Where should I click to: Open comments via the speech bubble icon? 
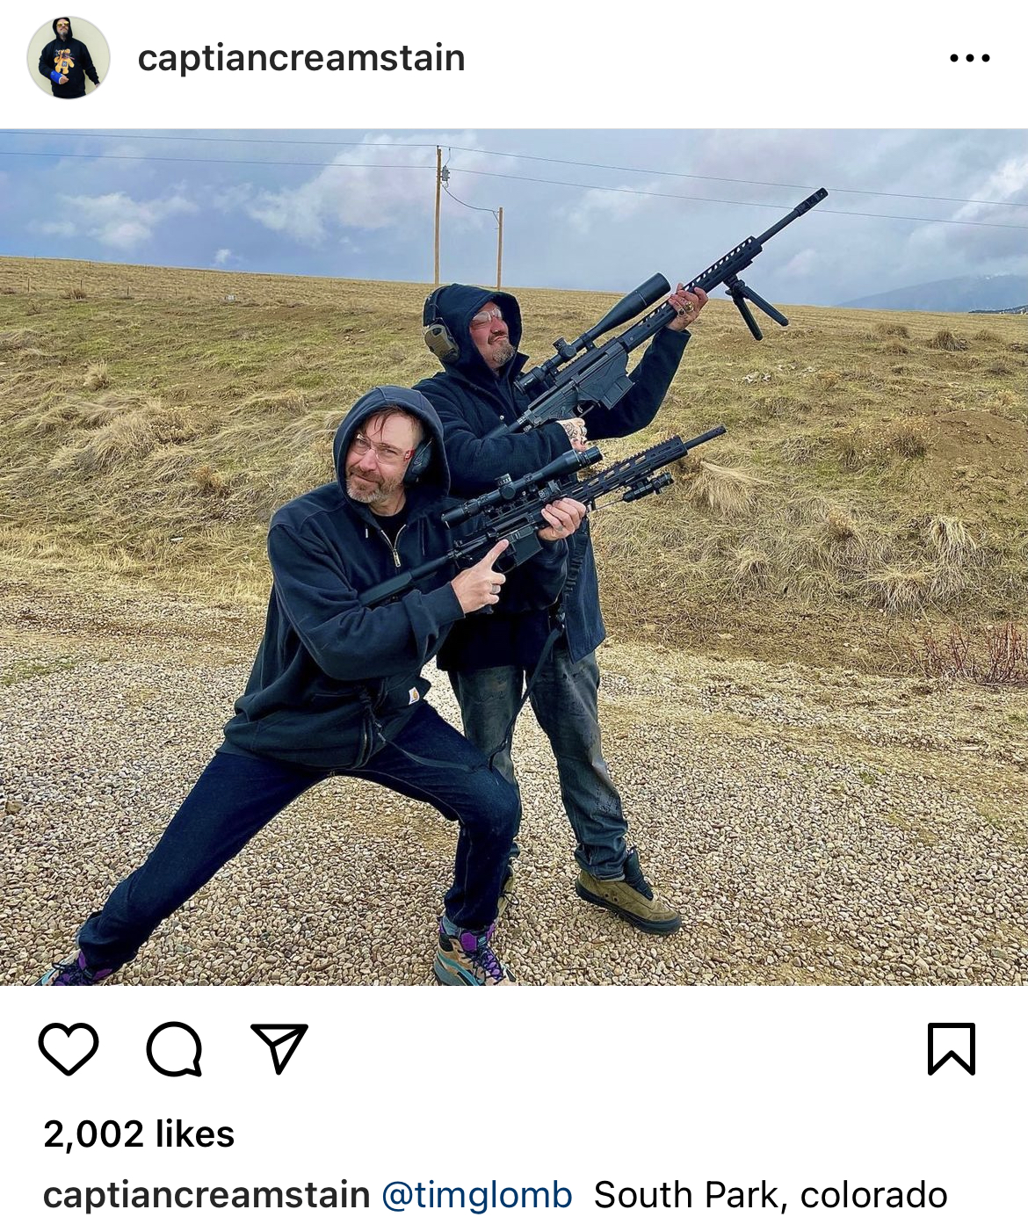click(x=174, y=1048)
